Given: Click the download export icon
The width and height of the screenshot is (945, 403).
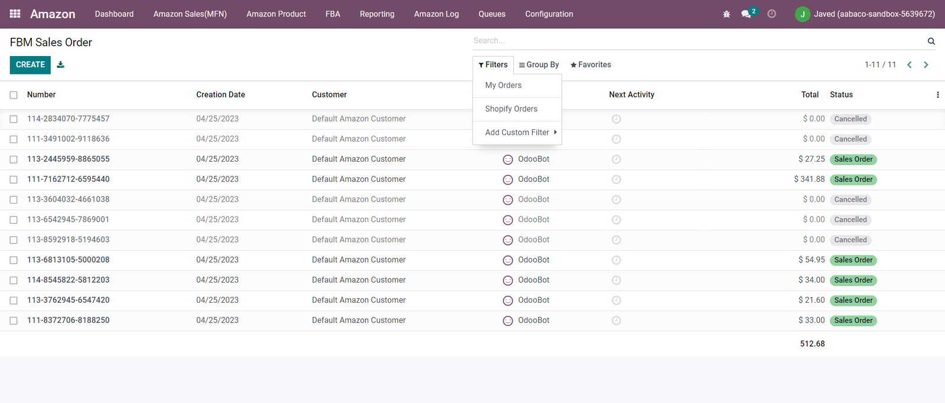Looking at the screenshot, I should pos(60,65).
